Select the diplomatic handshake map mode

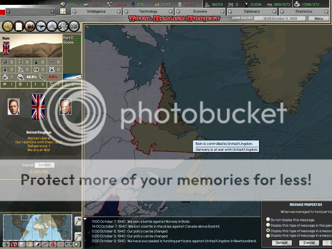click(x=68, y=244)
